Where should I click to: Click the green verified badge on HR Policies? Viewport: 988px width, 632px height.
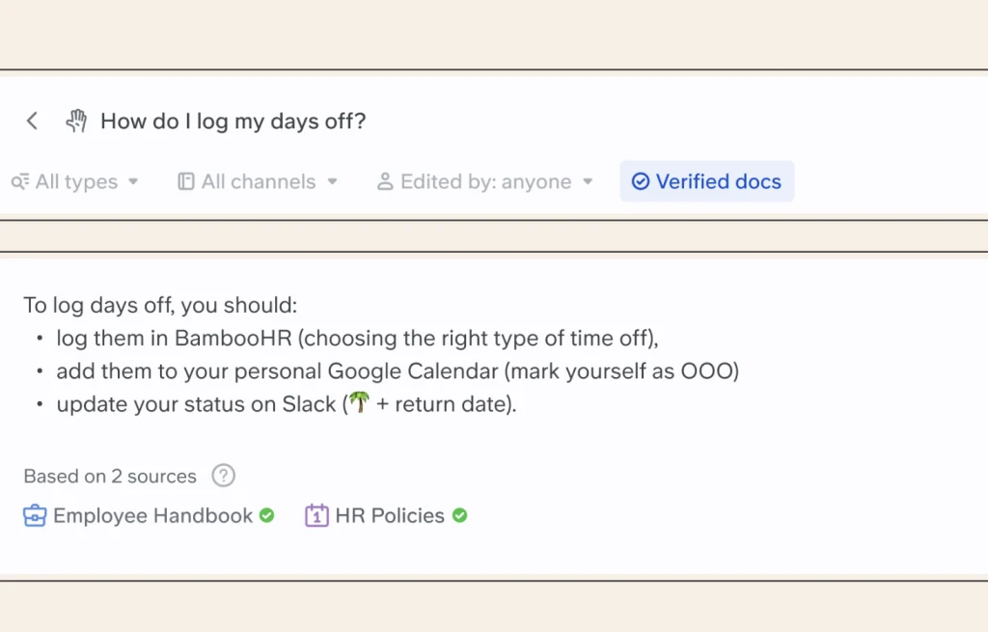point(459,515)
